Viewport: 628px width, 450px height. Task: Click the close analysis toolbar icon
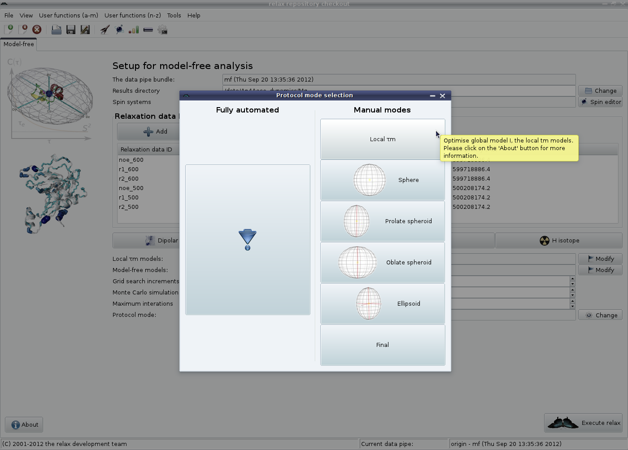(x=23, y=30)
